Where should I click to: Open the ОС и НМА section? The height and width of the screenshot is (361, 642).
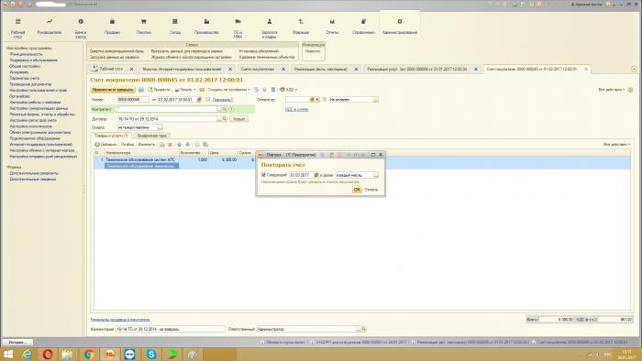238,28
